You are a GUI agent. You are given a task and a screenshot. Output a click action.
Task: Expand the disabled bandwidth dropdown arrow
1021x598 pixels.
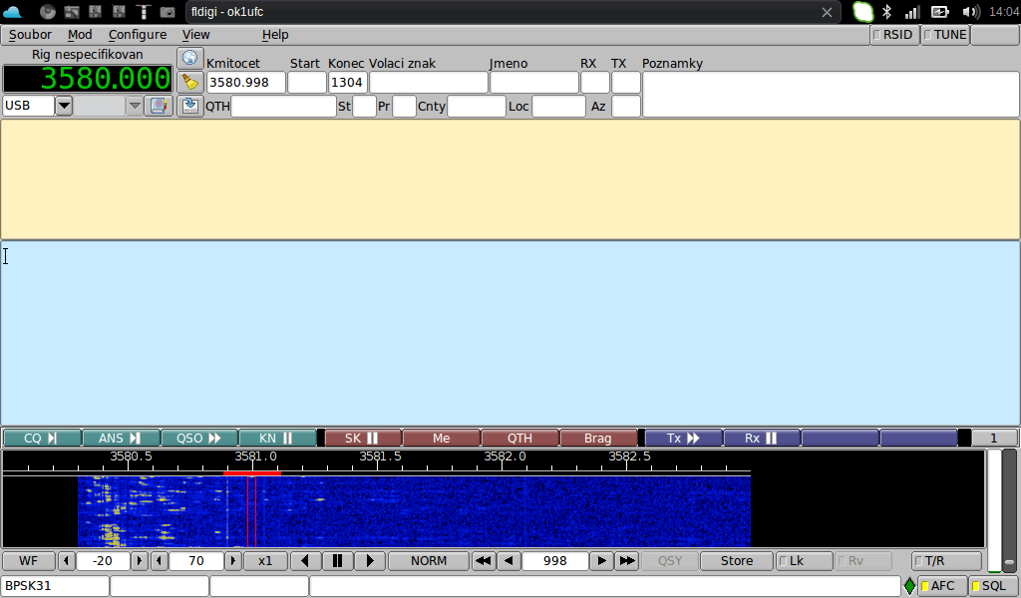click(134, 106)
